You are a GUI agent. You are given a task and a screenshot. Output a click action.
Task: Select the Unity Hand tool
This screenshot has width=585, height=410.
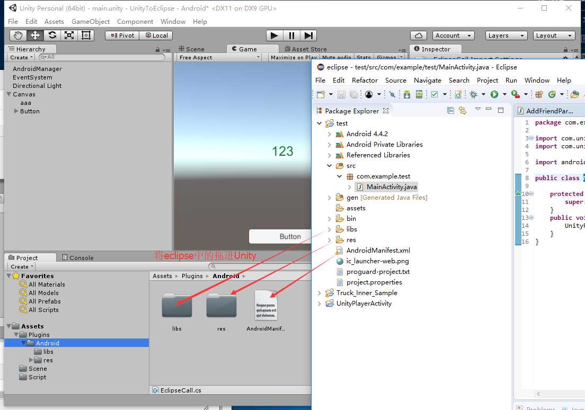pyautogui.click(x=18, y=35)
